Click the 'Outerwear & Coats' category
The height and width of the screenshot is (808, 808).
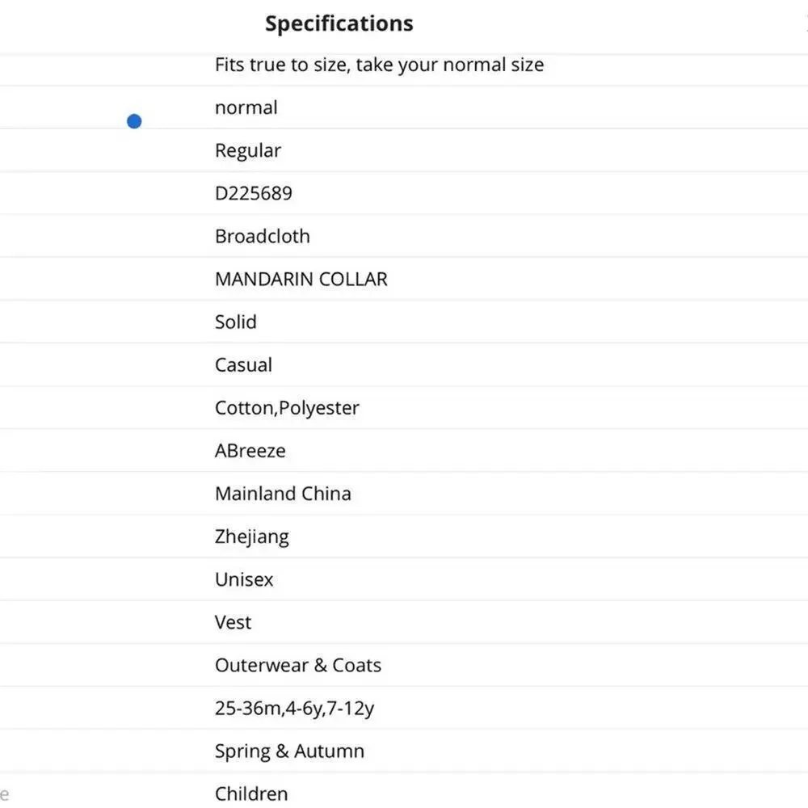298,665
